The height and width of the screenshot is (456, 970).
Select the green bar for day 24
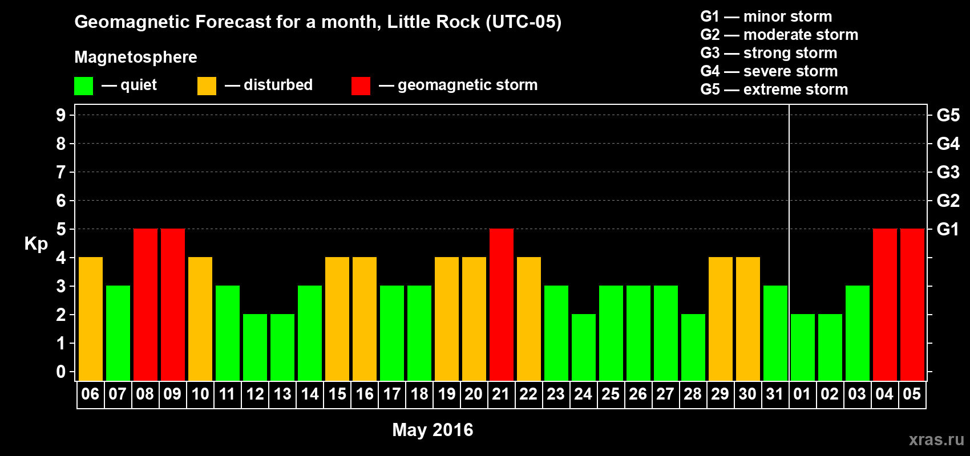584,348
